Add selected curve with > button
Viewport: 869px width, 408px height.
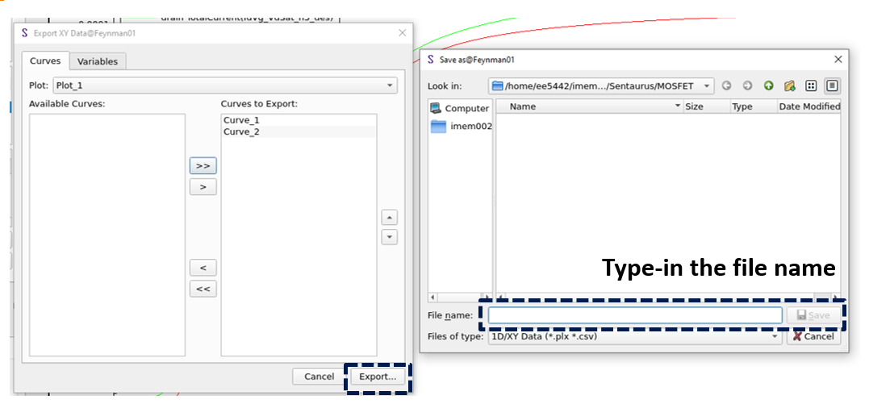coord(203,187)
